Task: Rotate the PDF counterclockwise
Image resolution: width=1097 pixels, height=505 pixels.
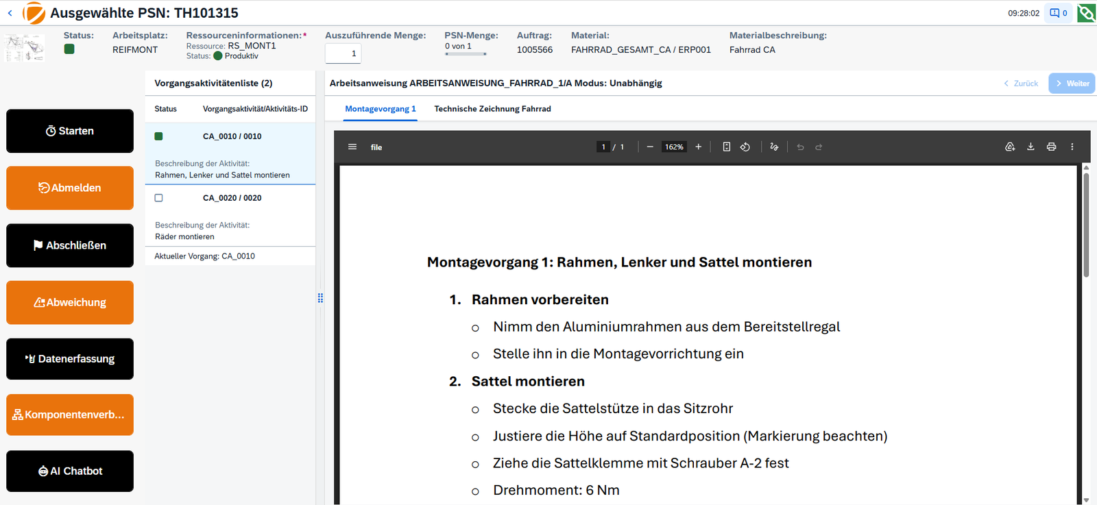Action: 745,147
